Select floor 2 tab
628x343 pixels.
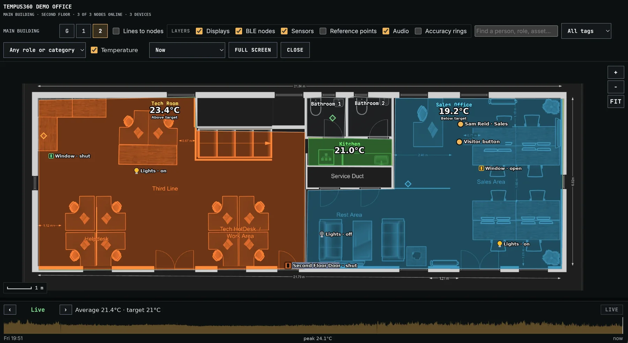(x=100, y=31)
